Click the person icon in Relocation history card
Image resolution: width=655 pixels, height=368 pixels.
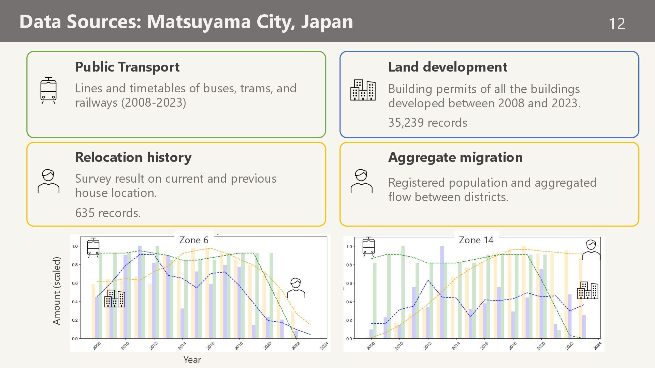tap(48, 181)
